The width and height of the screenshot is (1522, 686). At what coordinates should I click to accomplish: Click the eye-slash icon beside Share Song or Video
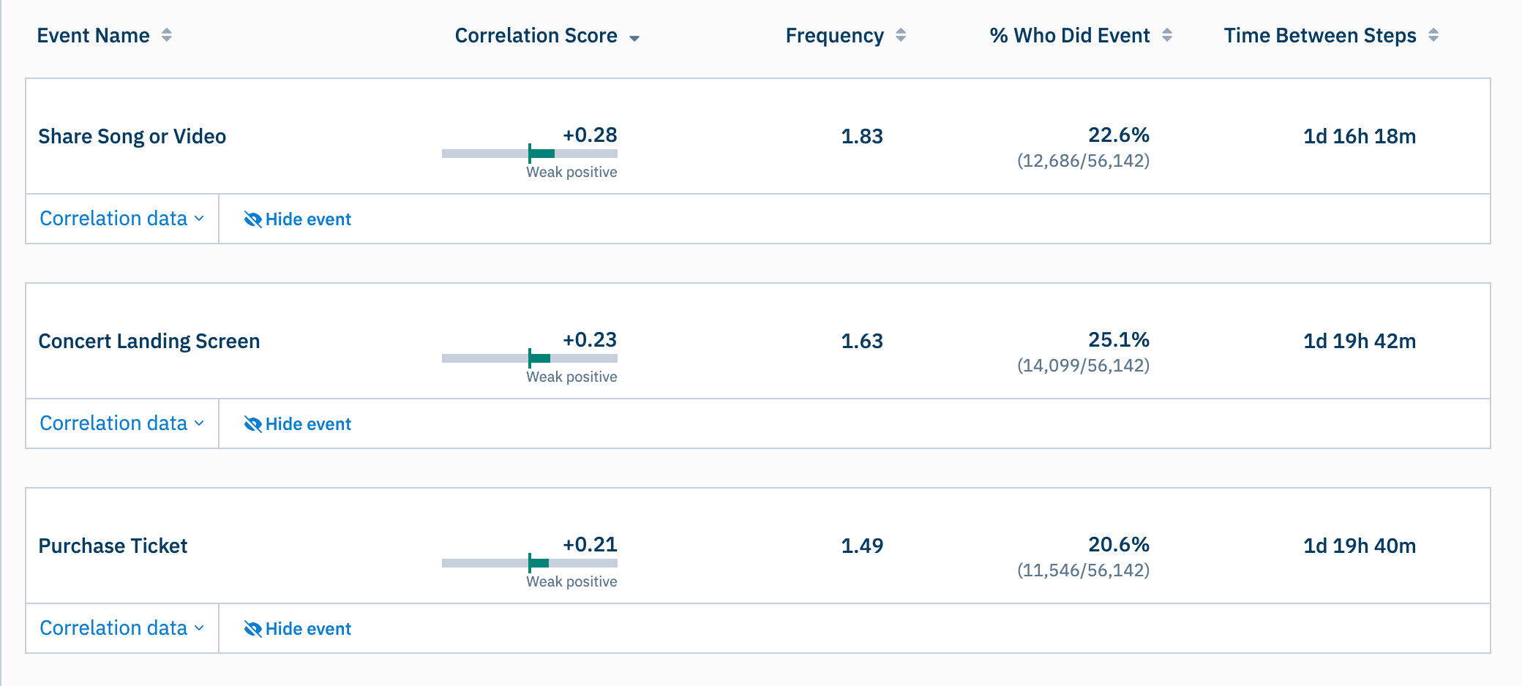click(252, 219)
